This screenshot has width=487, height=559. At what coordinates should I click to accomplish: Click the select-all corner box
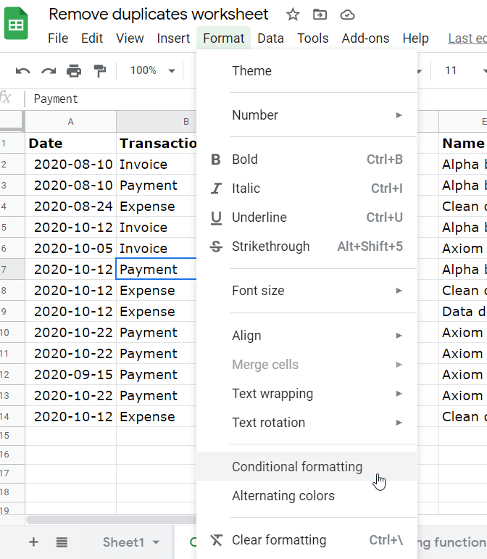[12, 122]
